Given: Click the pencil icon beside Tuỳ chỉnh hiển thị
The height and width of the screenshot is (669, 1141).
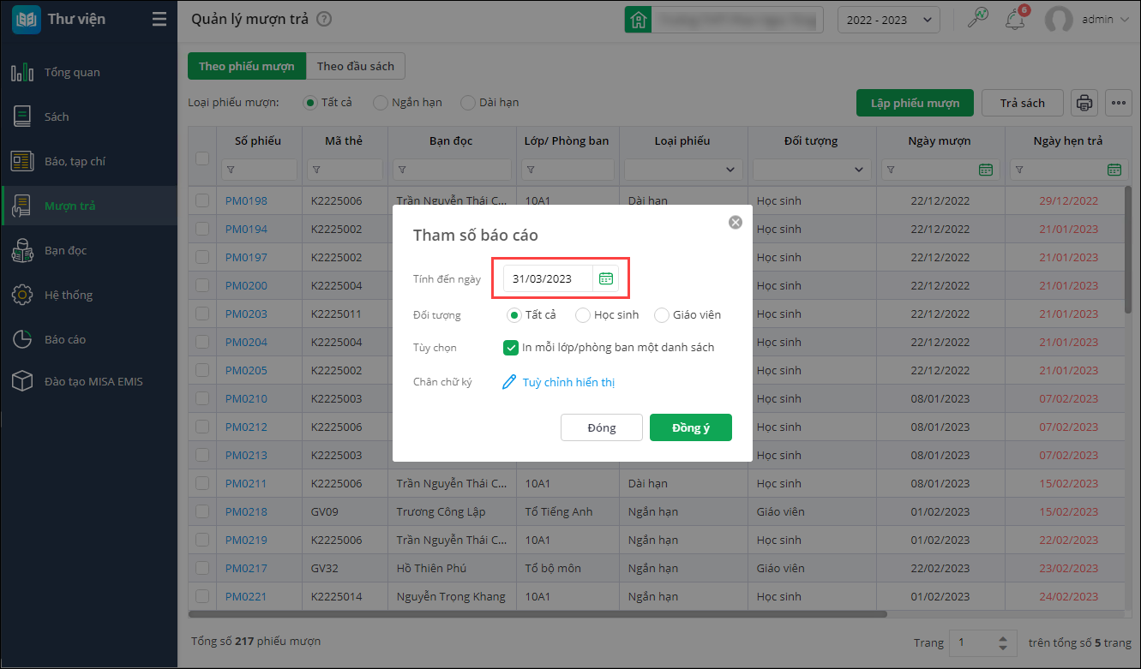Looking at the screenshot, I should pos(509,382).
